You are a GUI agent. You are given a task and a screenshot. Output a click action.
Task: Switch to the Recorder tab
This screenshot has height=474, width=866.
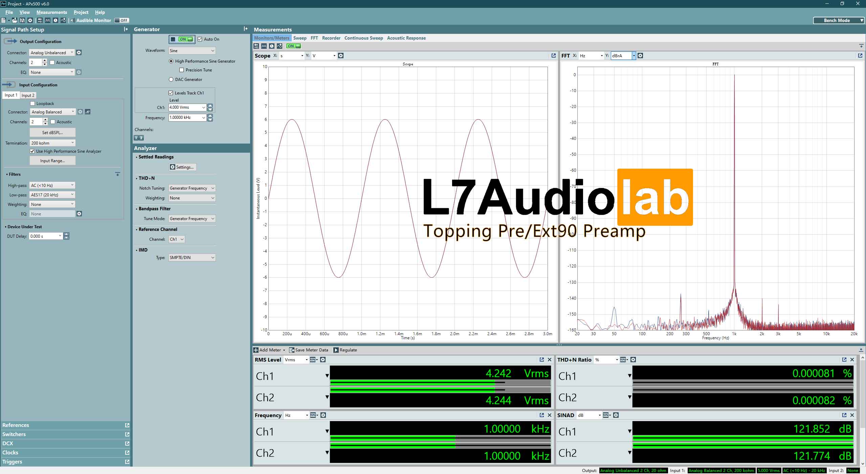pos(331,38)
